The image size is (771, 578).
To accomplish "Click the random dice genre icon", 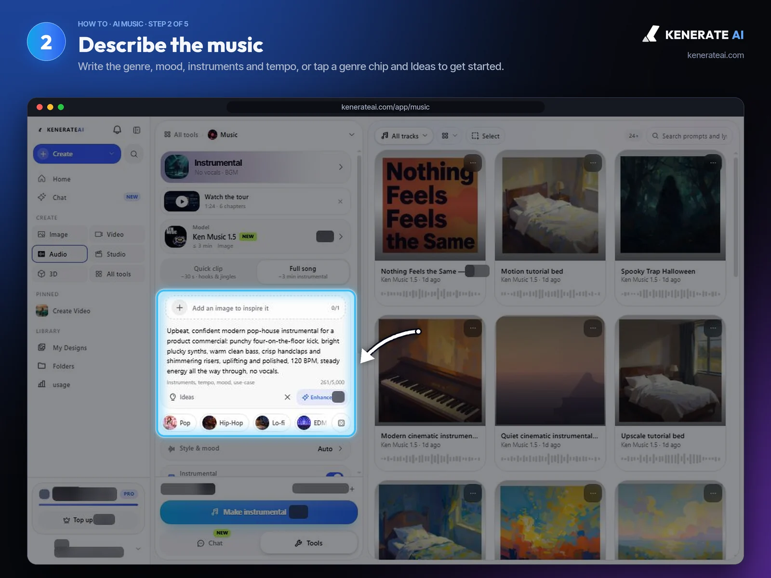I will click(341, 423).
